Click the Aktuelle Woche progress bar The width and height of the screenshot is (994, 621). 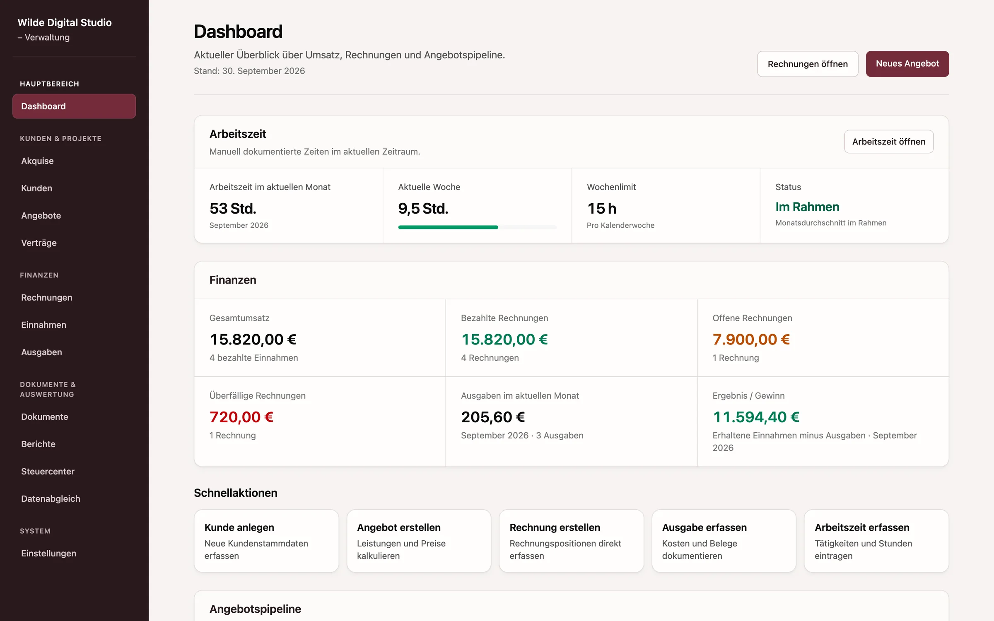tap(477, 227)
